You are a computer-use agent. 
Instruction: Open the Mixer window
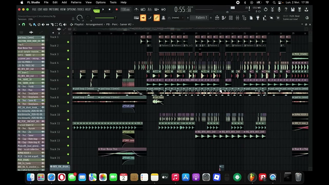(237, 18)
